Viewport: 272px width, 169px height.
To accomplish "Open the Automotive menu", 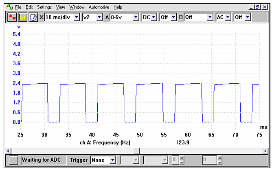I will tap(99, 7).
